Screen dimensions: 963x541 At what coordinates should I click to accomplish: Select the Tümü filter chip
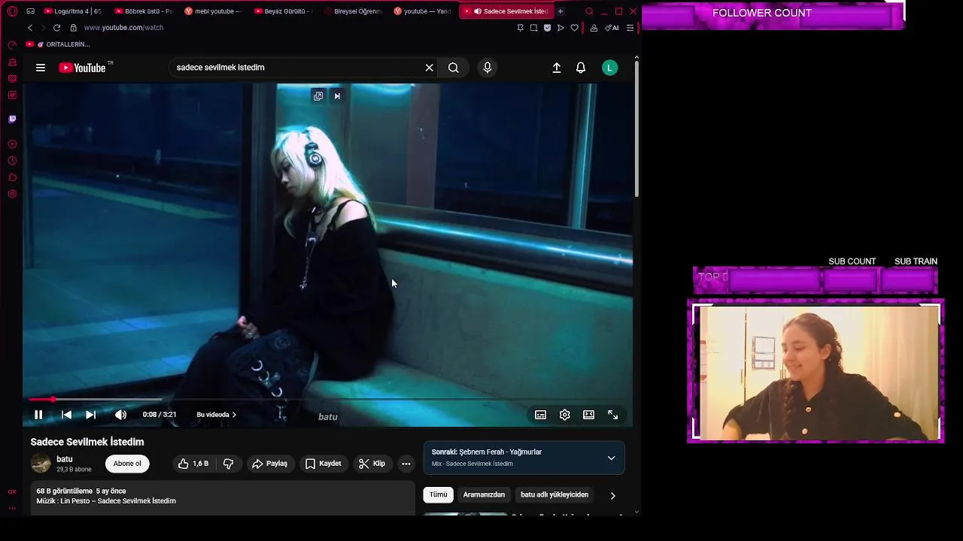click(438, 494)
